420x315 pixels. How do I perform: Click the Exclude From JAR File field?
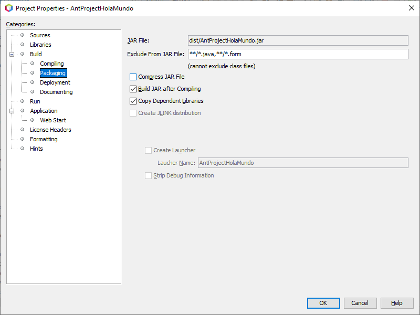click(x=298, y=54)
